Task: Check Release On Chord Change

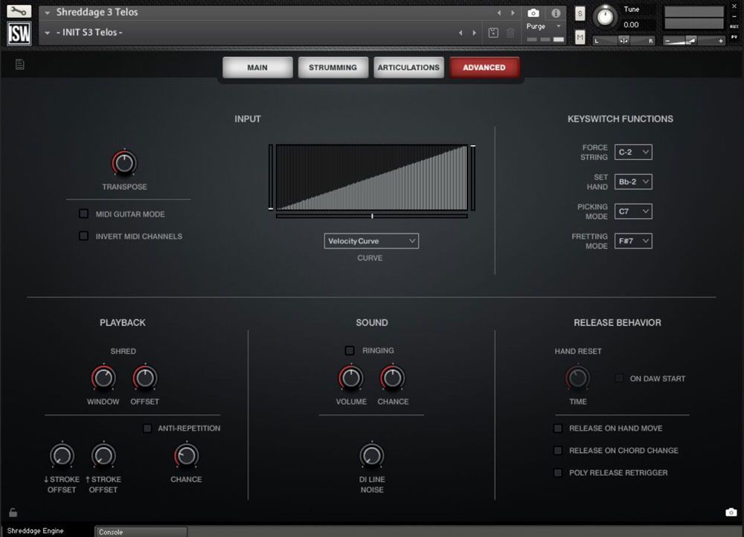Action: [x=558, y=450]
